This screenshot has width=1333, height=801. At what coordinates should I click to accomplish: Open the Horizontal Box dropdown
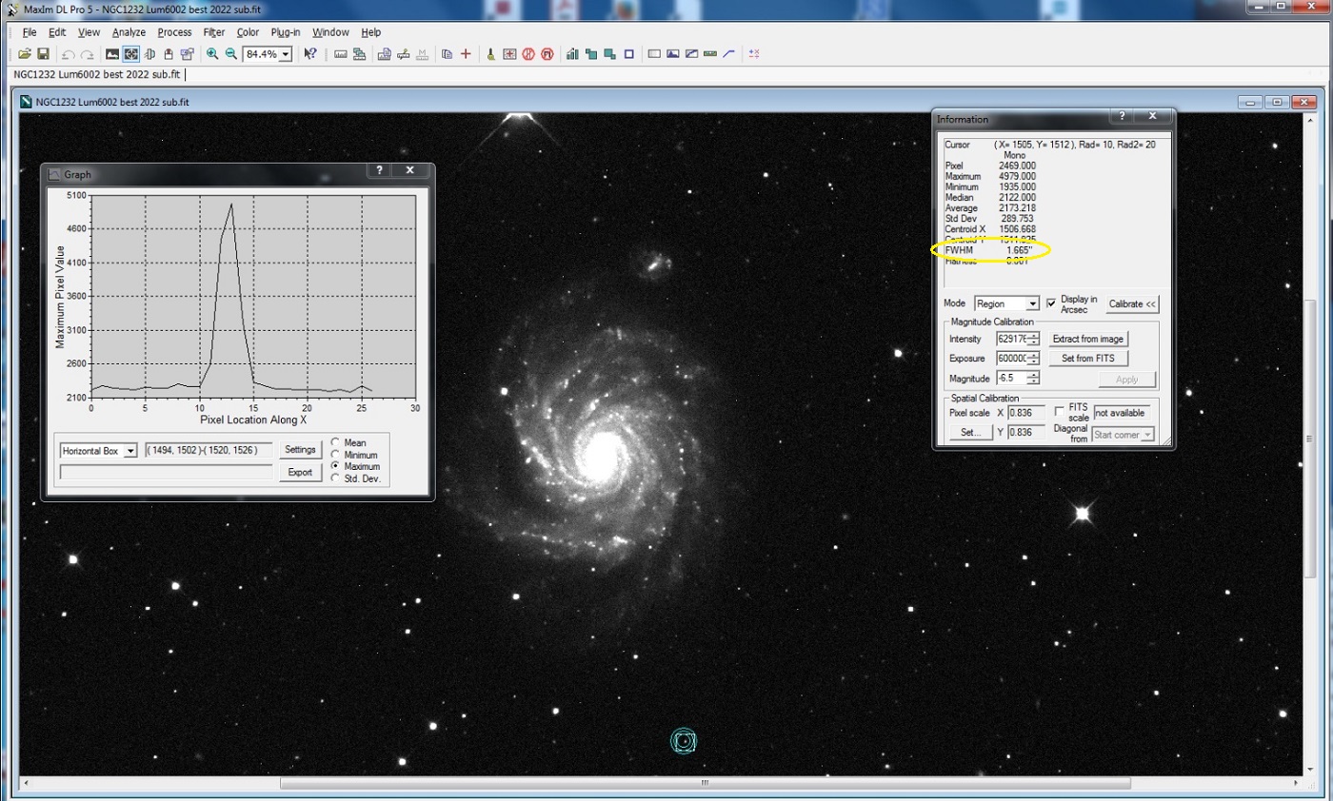point(98,450)
